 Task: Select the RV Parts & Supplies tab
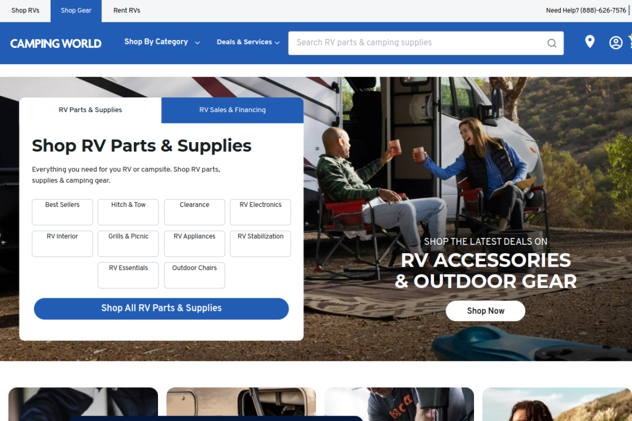point(90,110)
